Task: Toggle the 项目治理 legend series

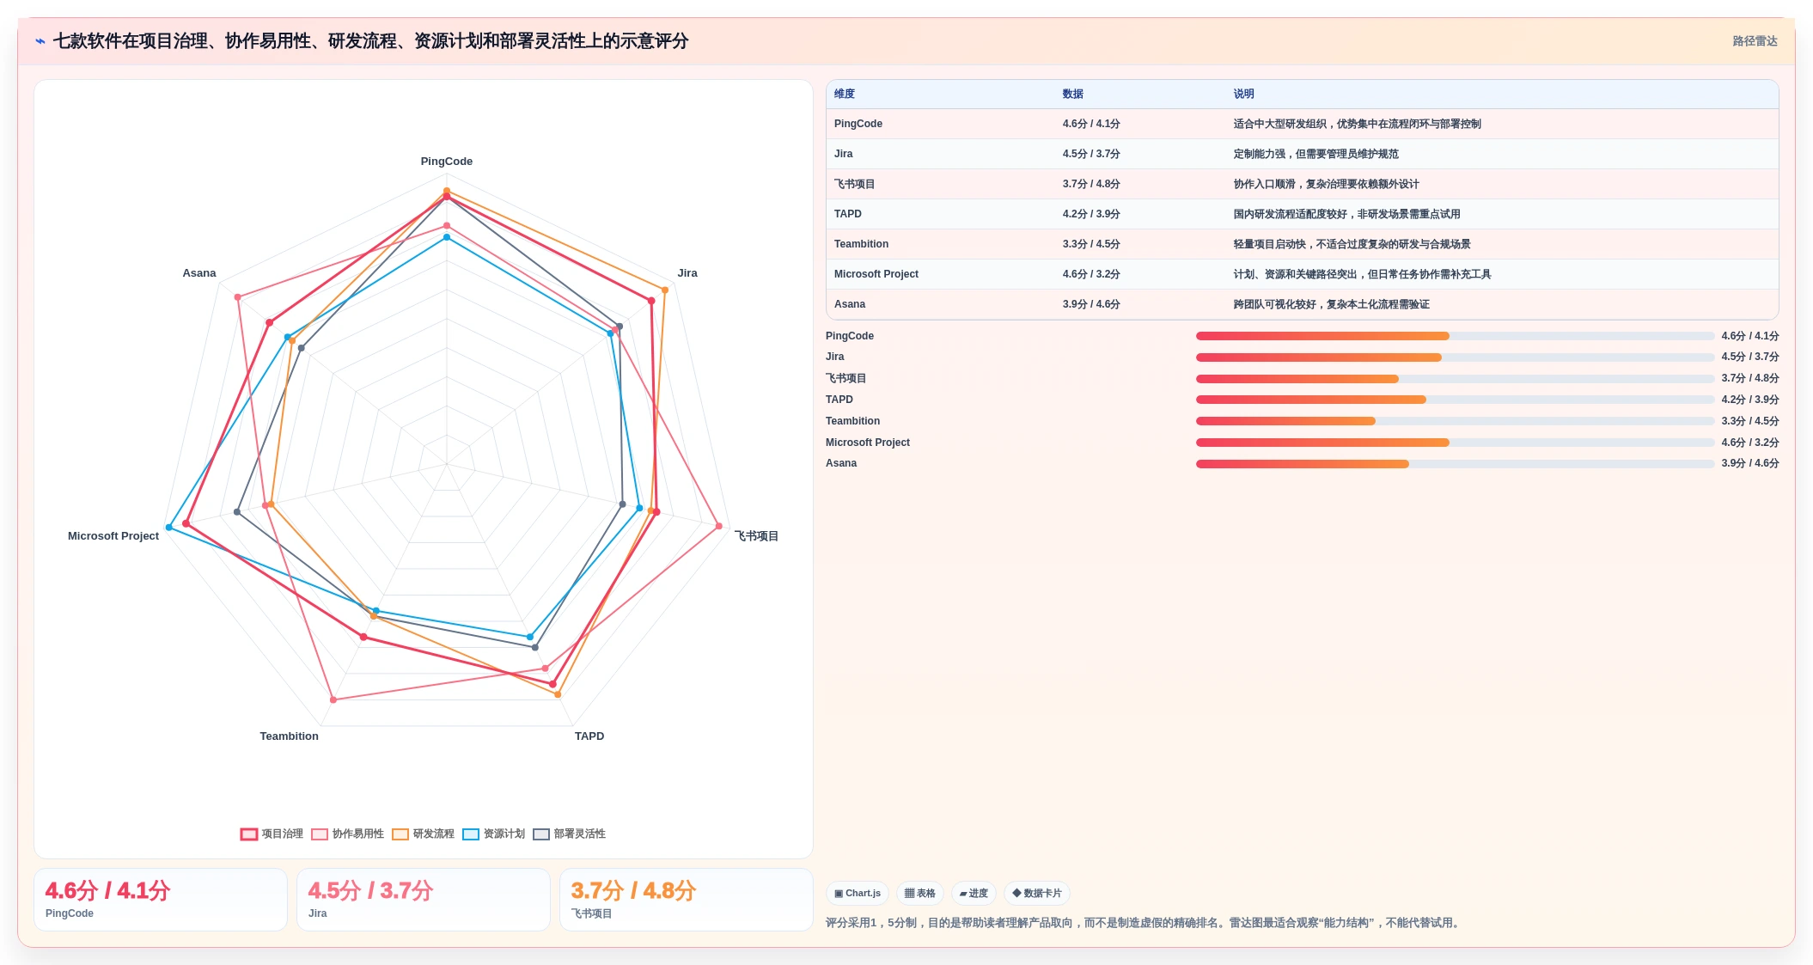Action: (272, 834)
